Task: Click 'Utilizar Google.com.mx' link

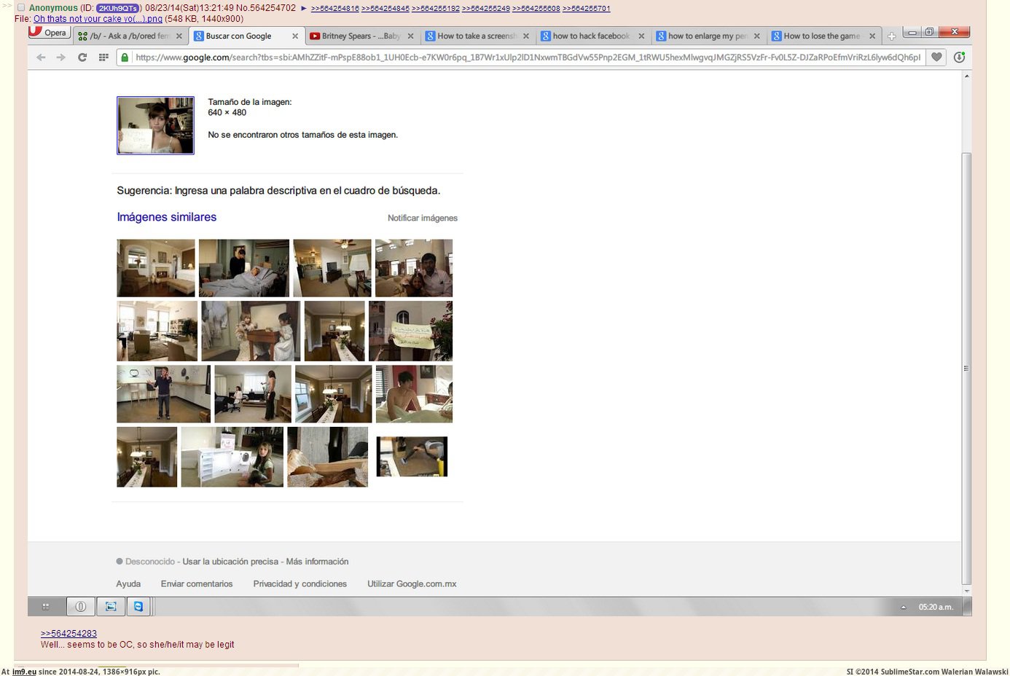Action: pos(412,584)
